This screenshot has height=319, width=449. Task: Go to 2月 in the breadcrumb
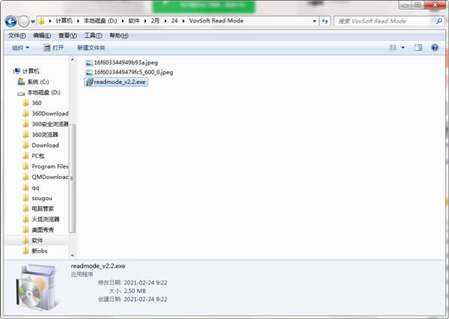point(155,21)
